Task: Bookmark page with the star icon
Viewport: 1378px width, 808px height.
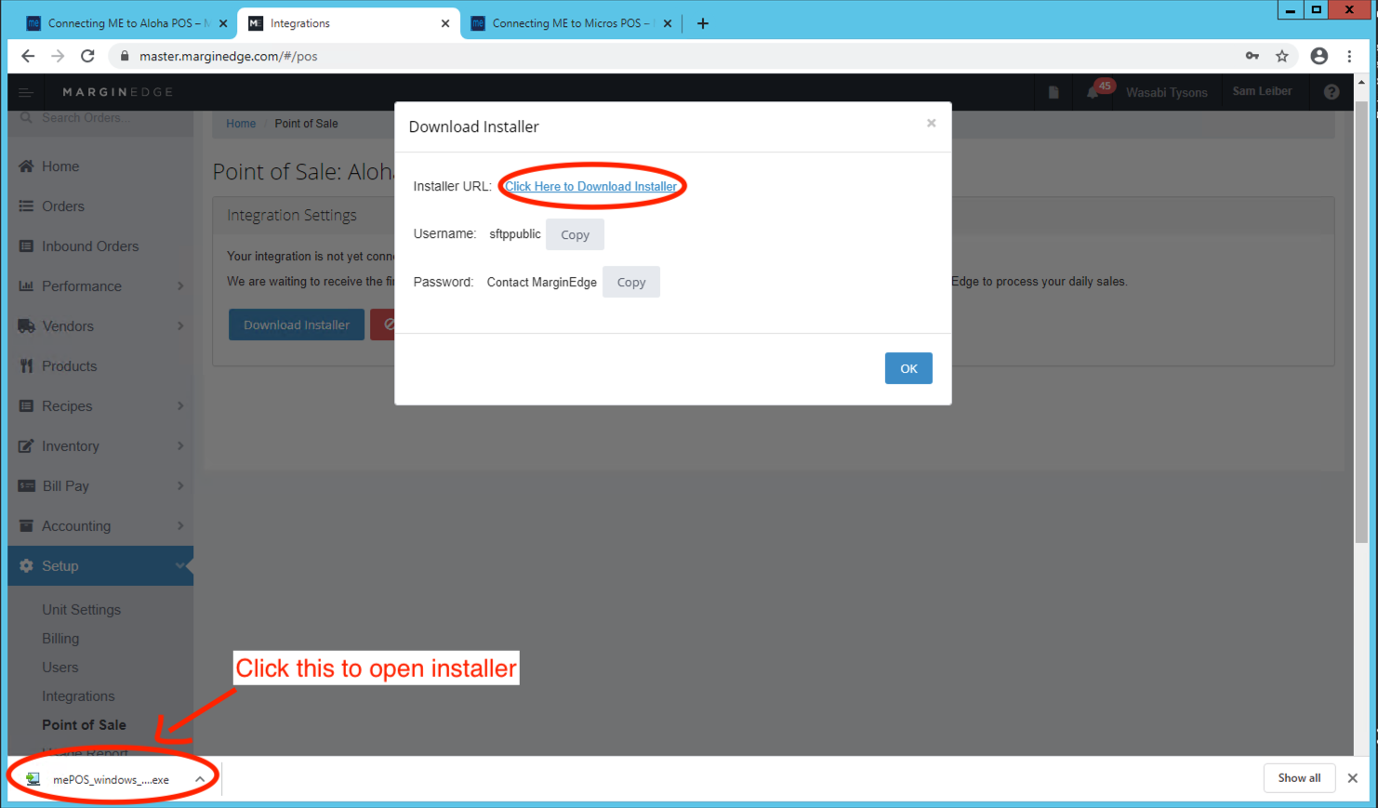Action: tap(1282, 56)
